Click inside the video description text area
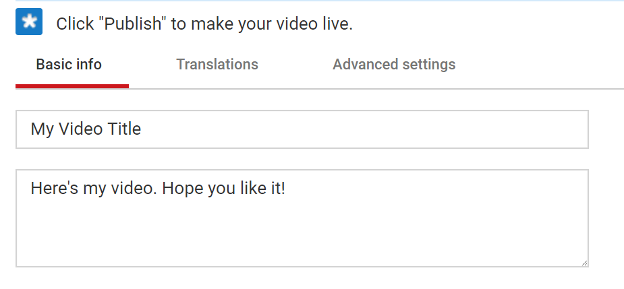624x289 pixels. (x=302, y=218)
